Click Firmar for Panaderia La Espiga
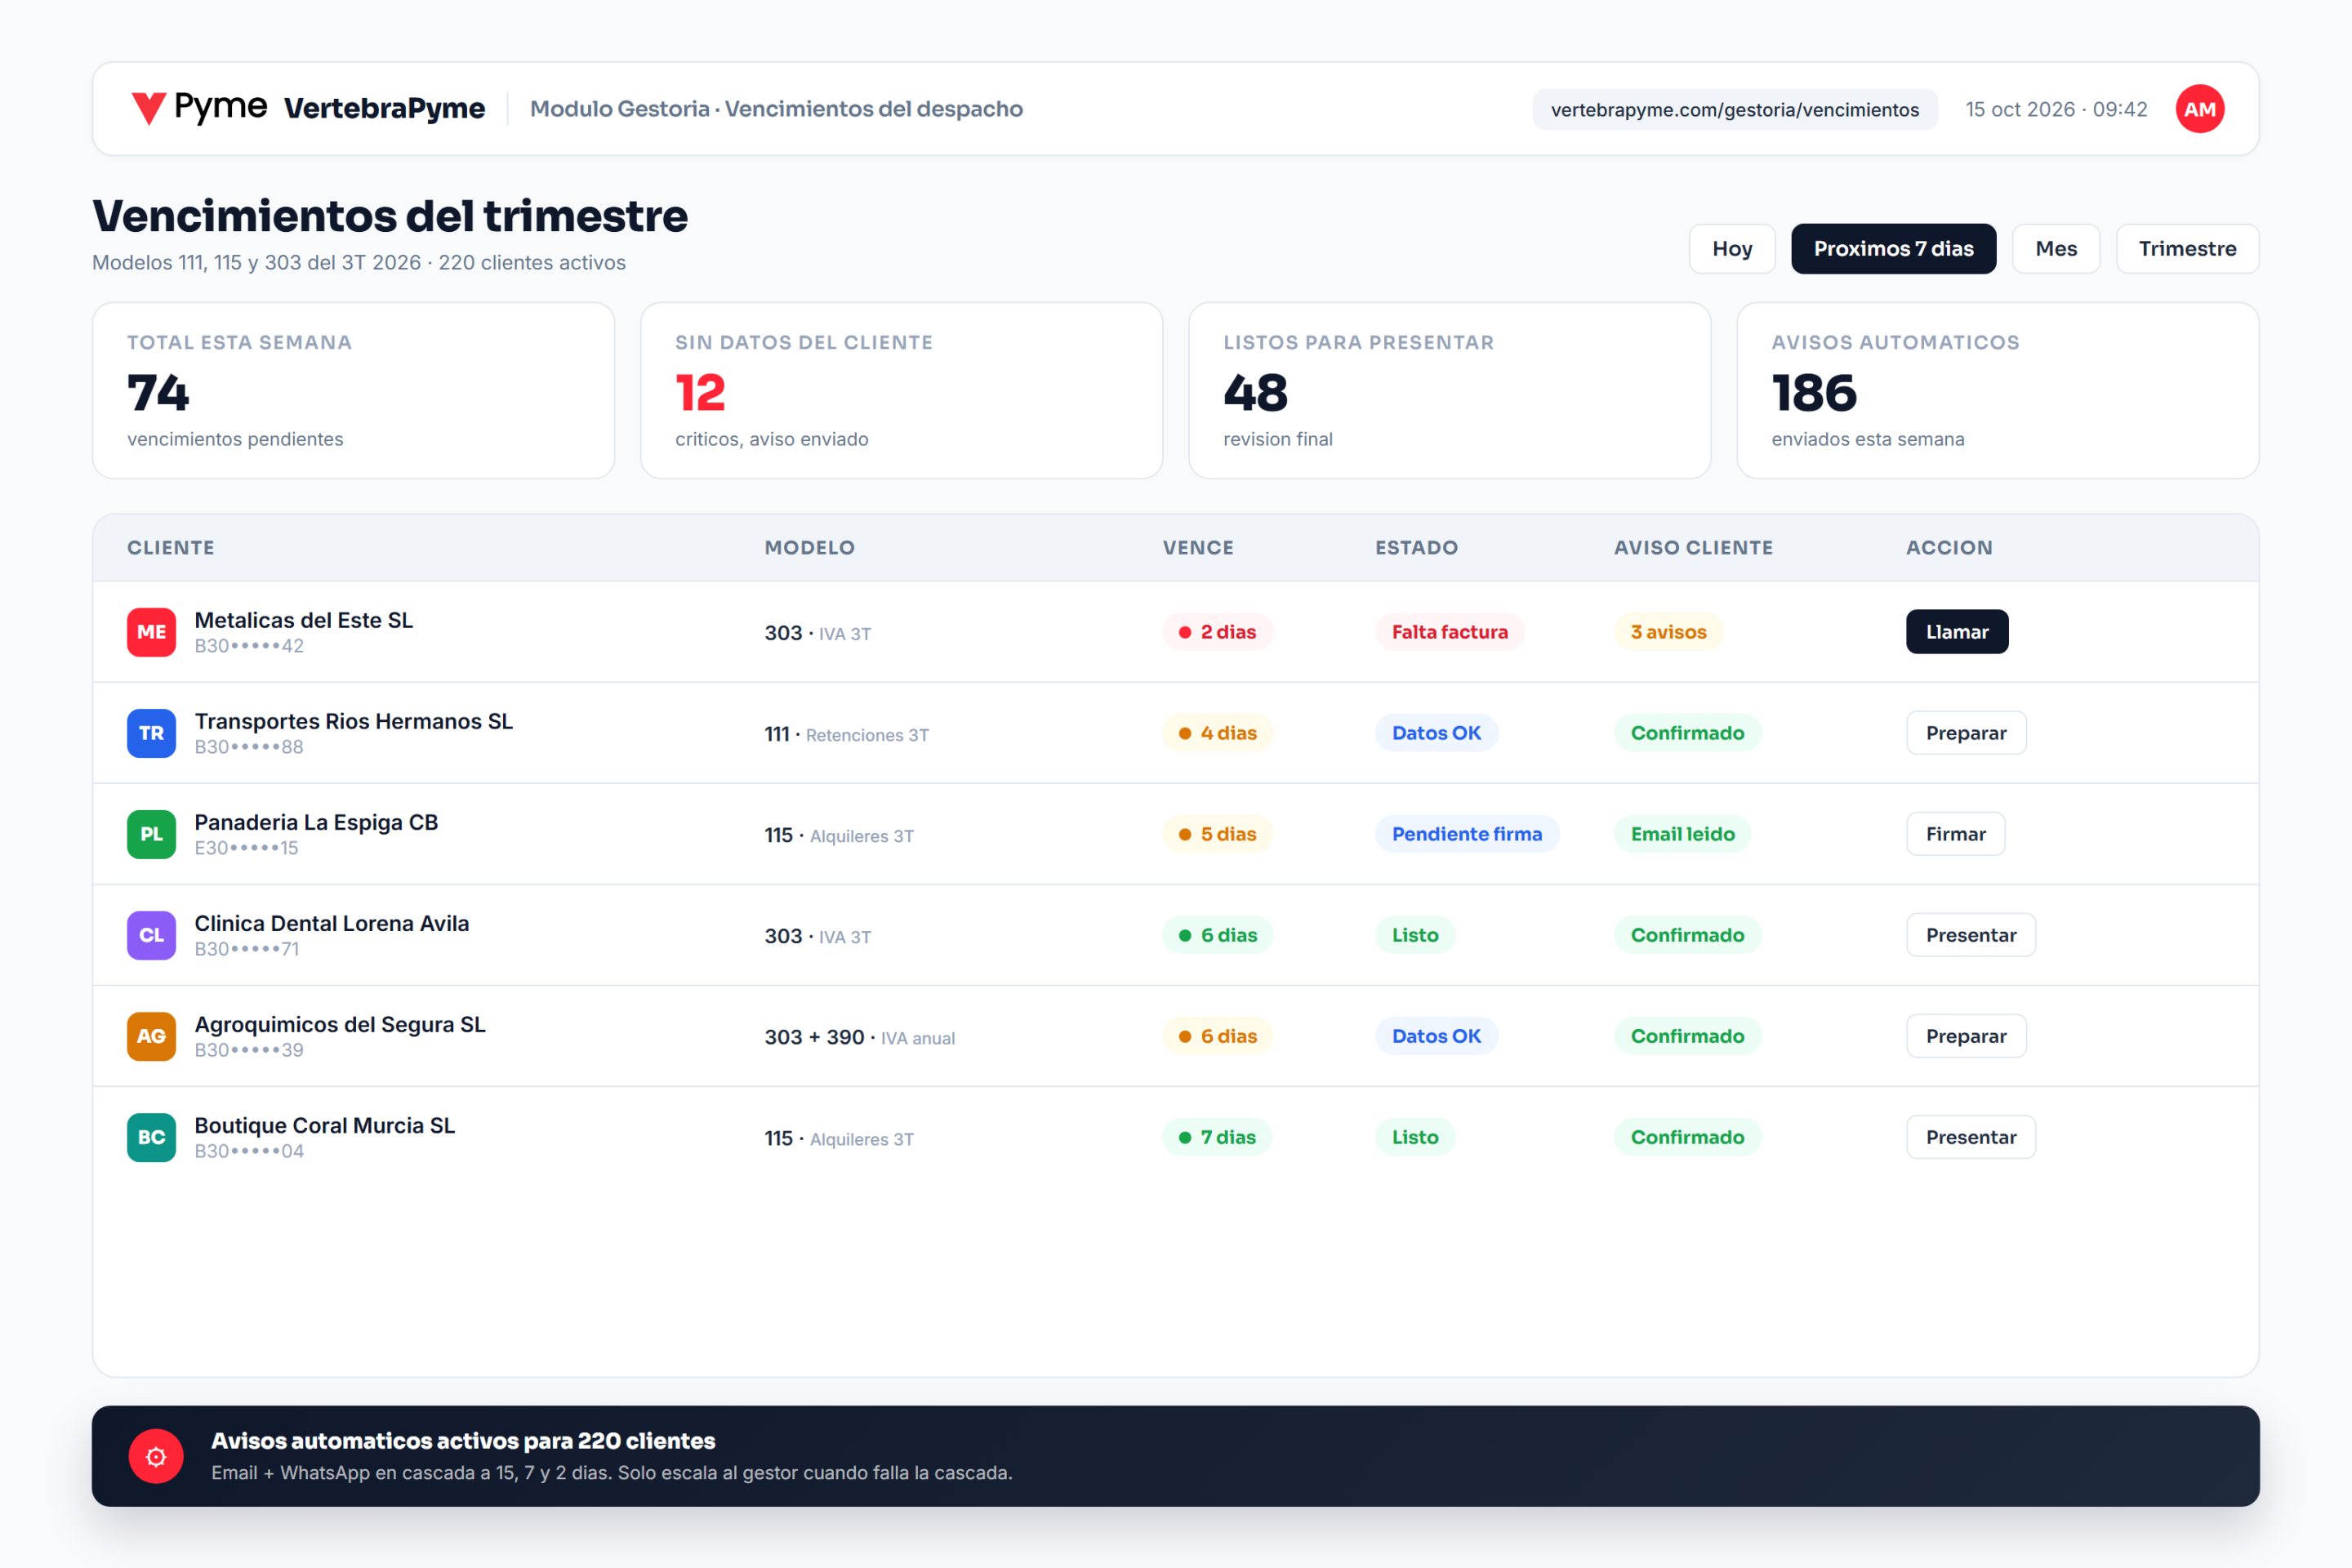Viewport: 2352px width, 1568px height. point(1955,834)
